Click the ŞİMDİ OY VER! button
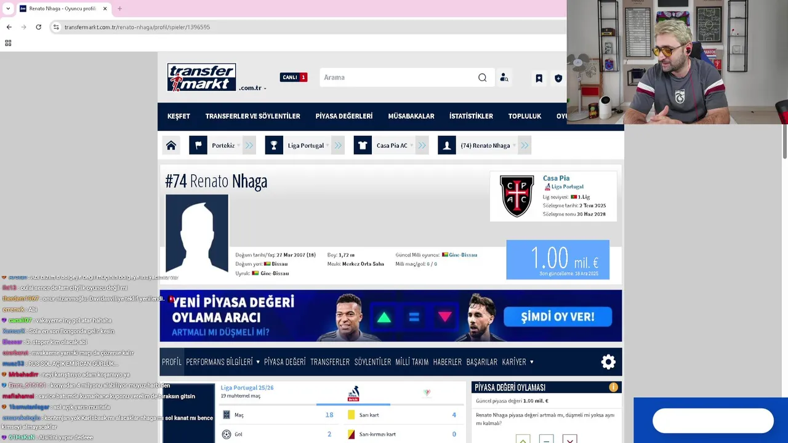The width and height of the screenshot is (788, 443). pos(558,317)
